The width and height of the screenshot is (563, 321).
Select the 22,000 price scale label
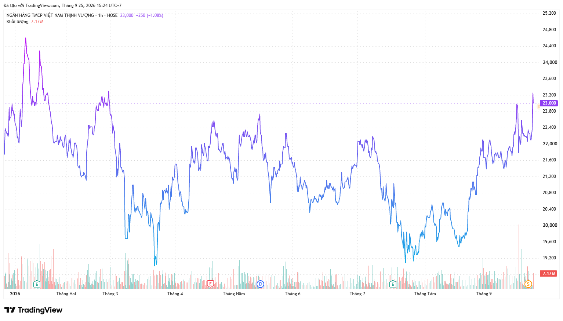(550, 144)
